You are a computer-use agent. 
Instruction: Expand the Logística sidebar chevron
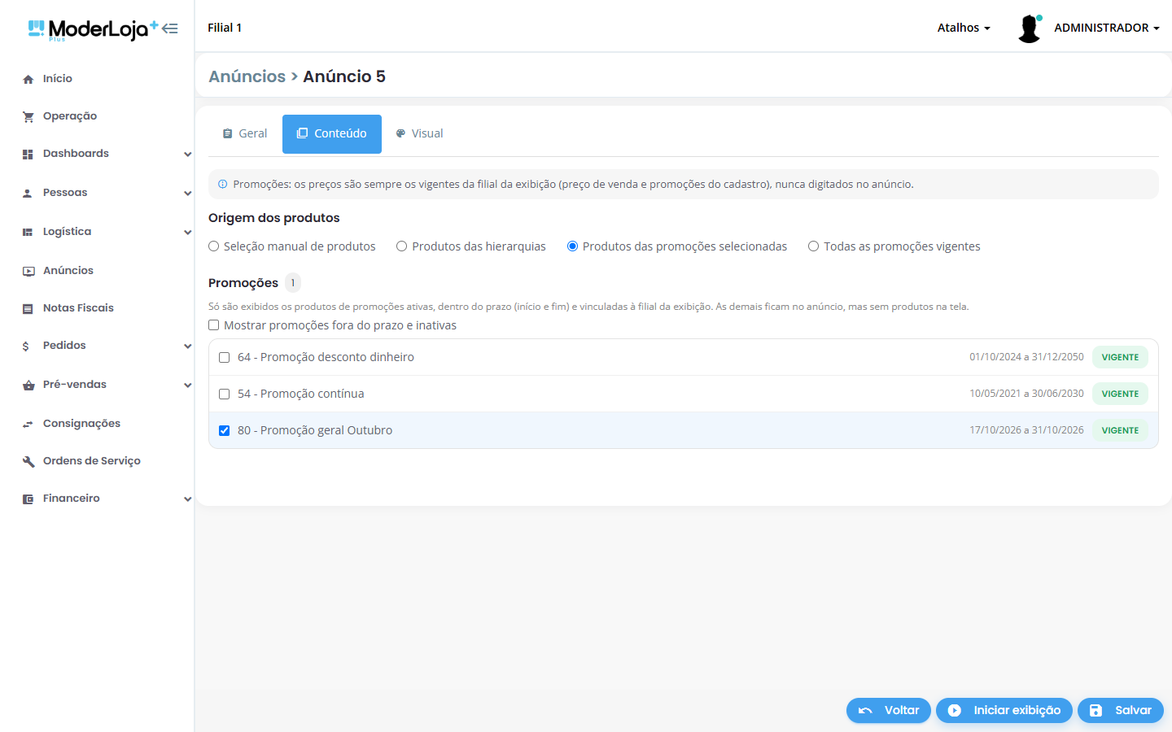point(188,233)
